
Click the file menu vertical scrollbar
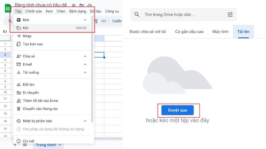[92, 69]
